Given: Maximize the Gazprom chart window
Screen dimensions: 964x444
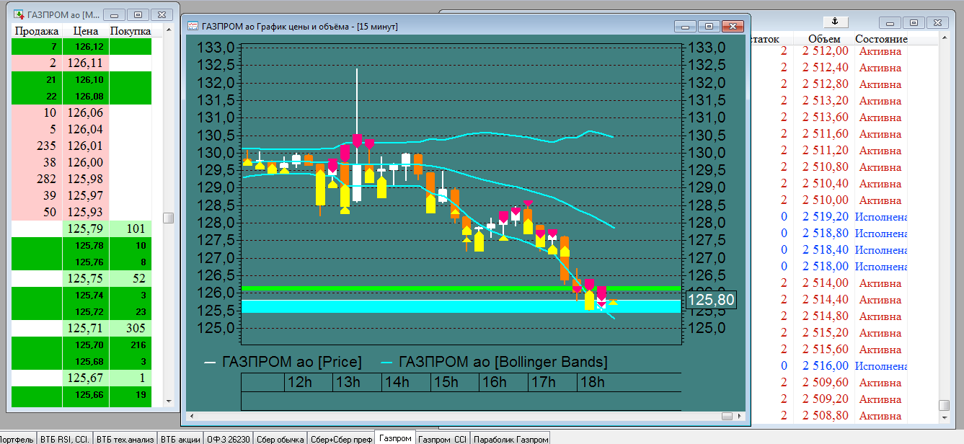Looking at the screenshot, I should [709, 26].
